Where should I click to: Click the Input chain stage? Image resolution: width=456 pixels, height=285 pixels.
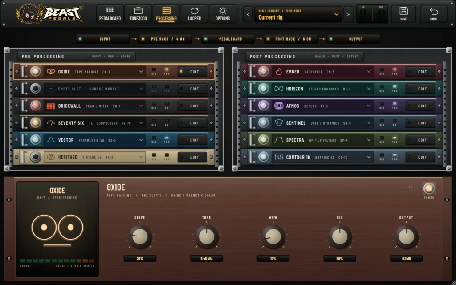[x=103, y=39]
